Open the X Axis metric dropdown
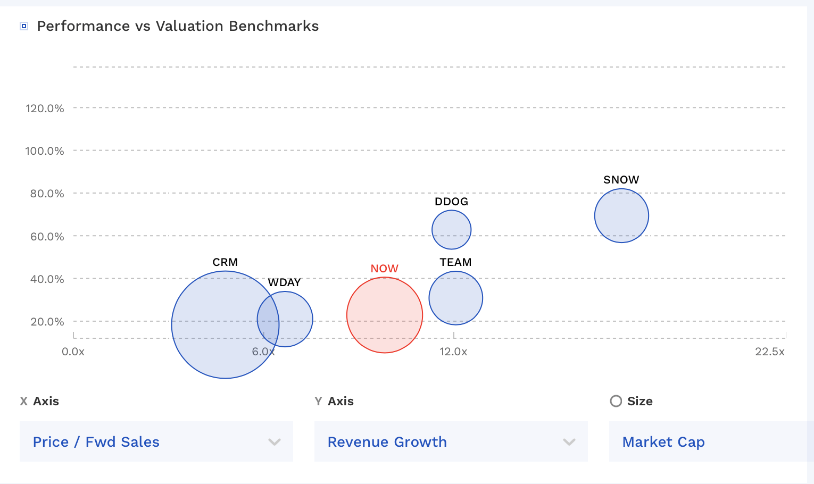Image resolution: width=814 pixels, height=484 pixels. [x=156, y=441]
